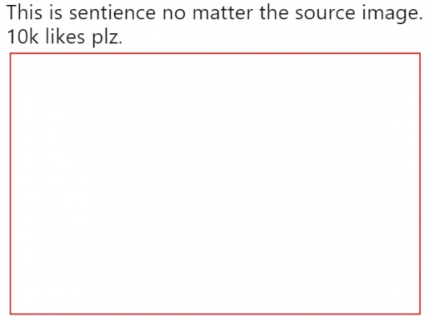Click the word "plz." in the caption

pos(107,37)
